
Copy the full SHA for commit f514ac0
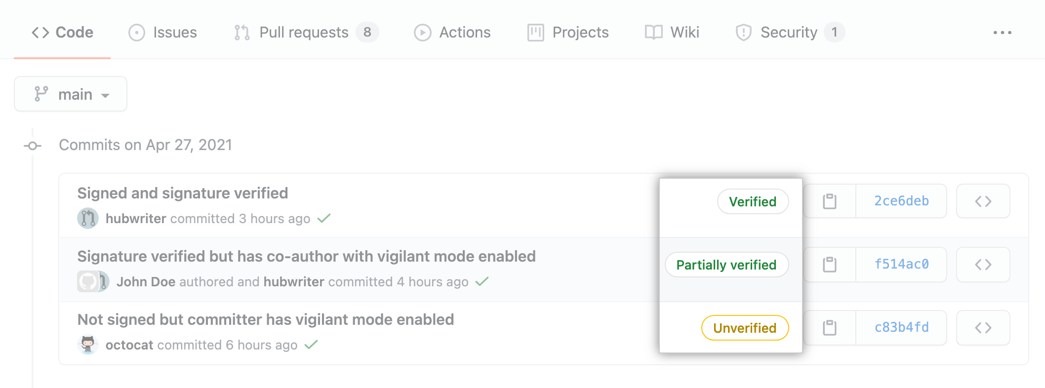point(830,265)
